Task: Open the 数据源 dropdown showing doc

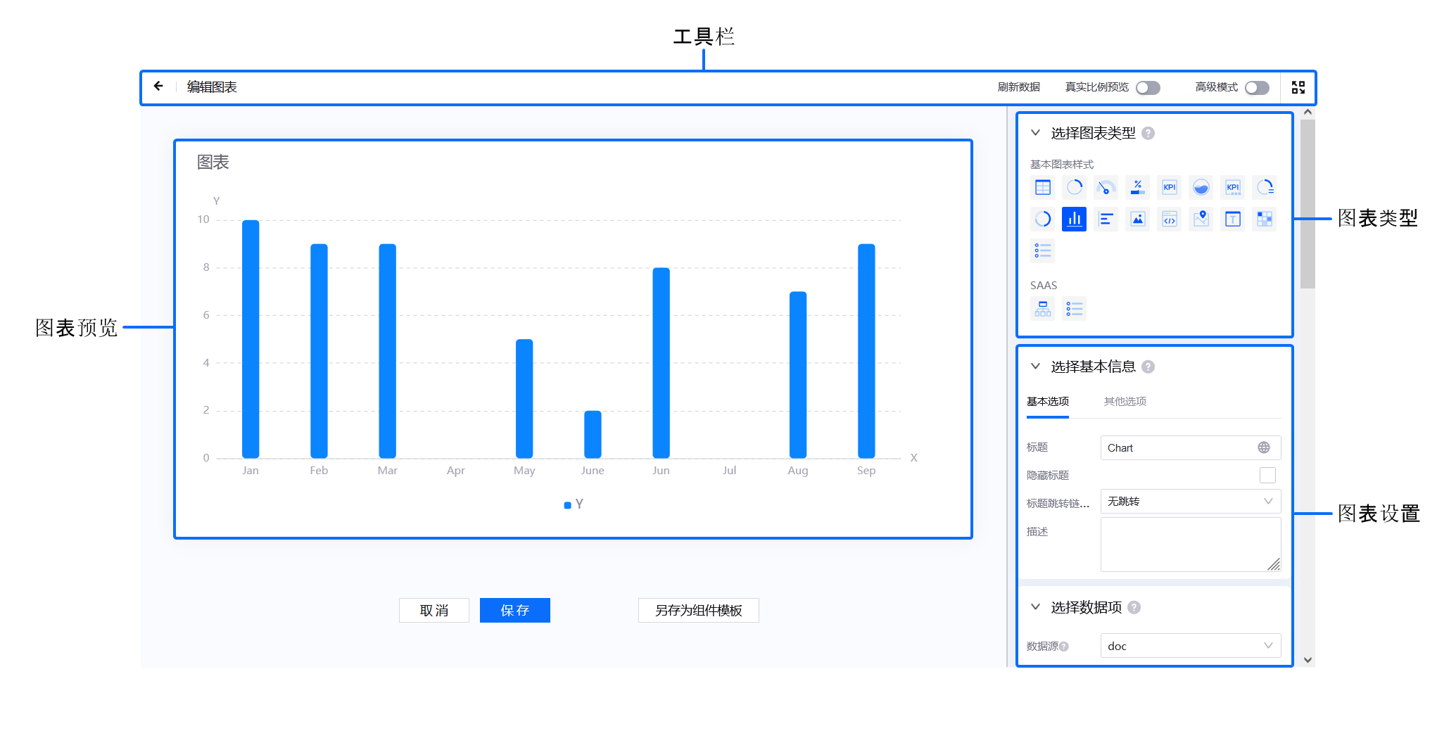Action: tap(1191, 646)
